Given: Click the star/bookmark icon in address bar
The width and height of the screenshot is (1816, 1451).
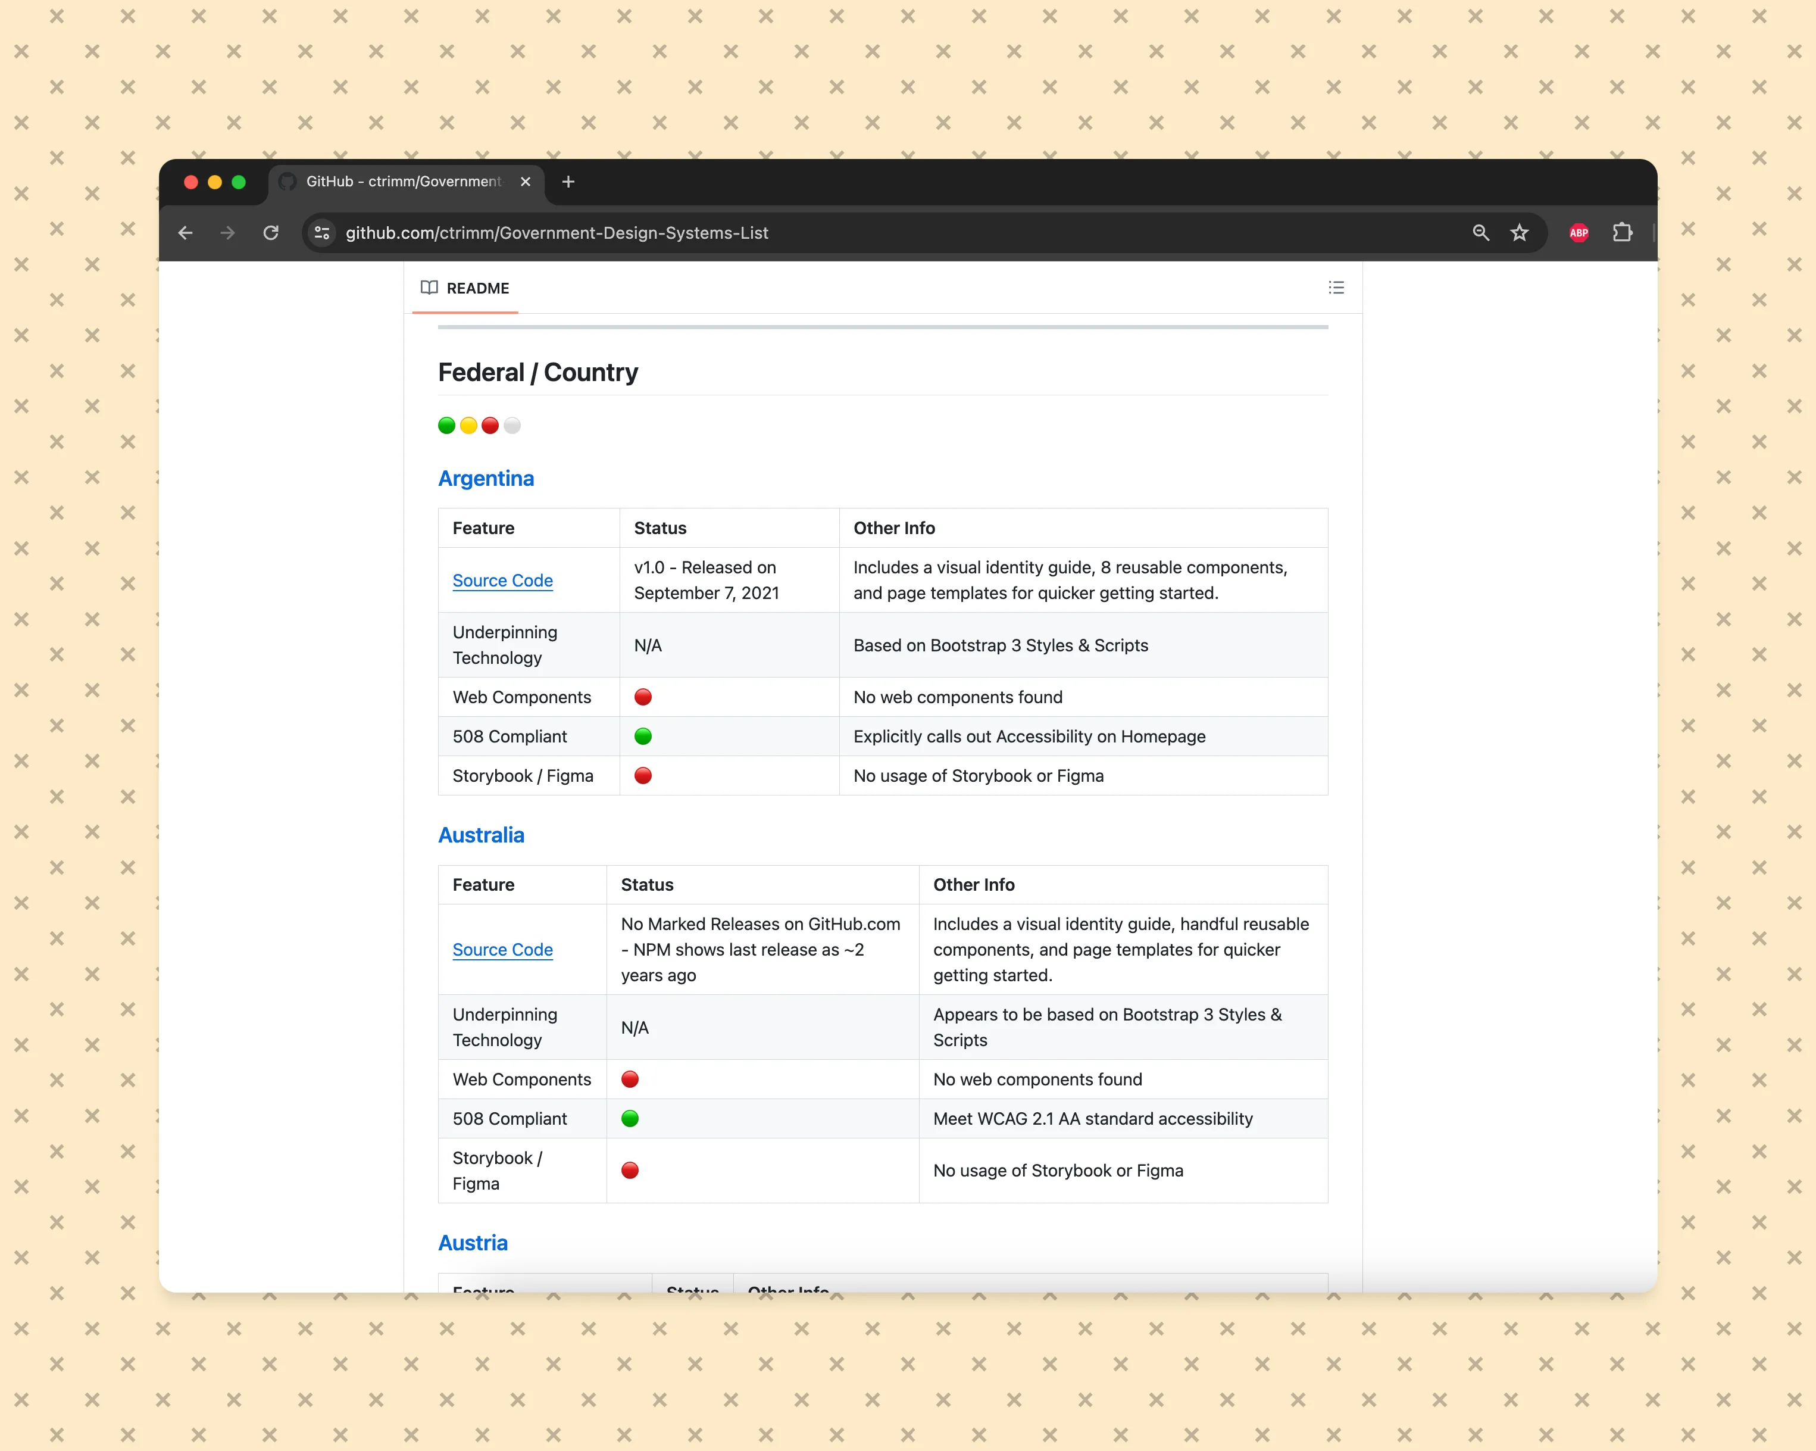Looking at the screenshot, I should coord(1520,232).
